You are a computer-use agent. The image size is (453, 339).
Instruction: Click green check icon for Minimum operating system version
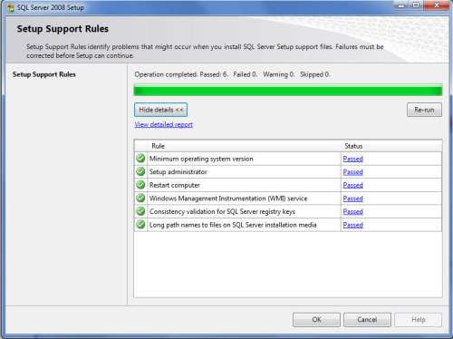pyautogui.click(x=140, y=158)
